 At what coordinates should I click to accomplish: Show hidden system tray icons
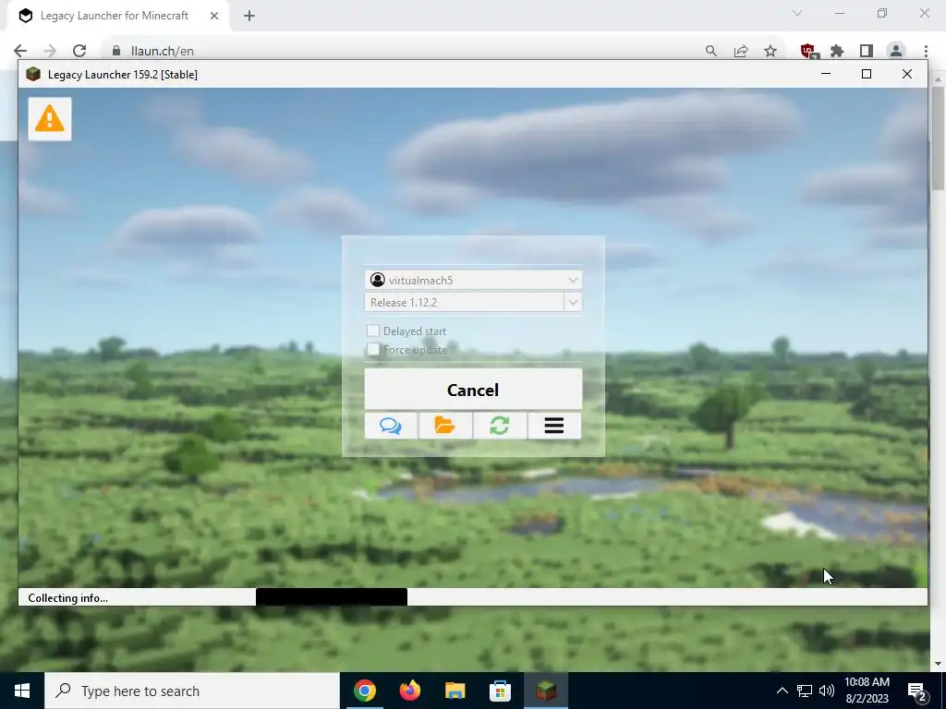(x=782, y=691)
